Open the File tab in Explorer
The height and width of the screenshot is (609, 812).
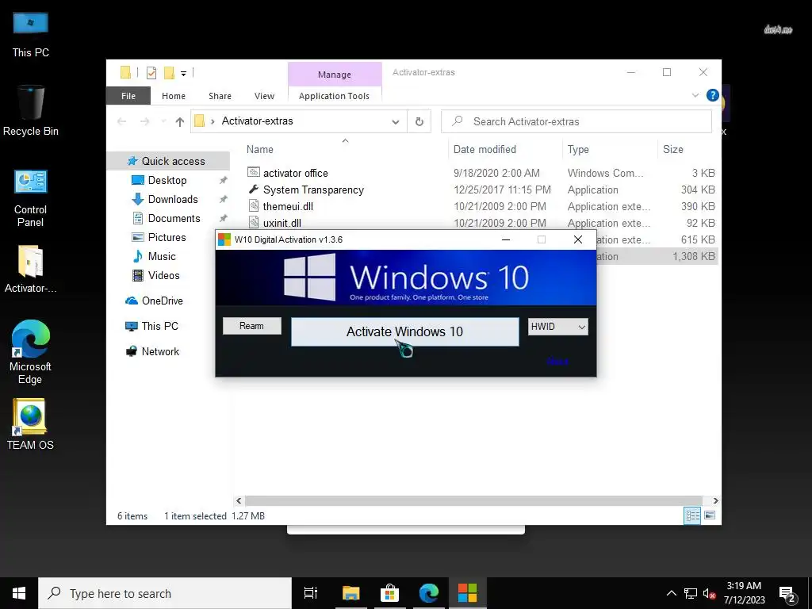coord(128,96)
